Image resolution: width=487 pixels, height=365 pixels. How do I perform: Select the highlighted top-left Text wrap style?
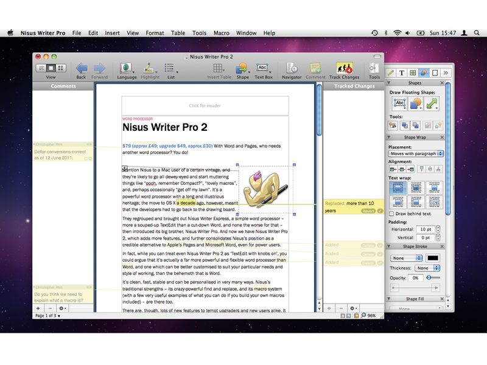[x=398, y=187]
